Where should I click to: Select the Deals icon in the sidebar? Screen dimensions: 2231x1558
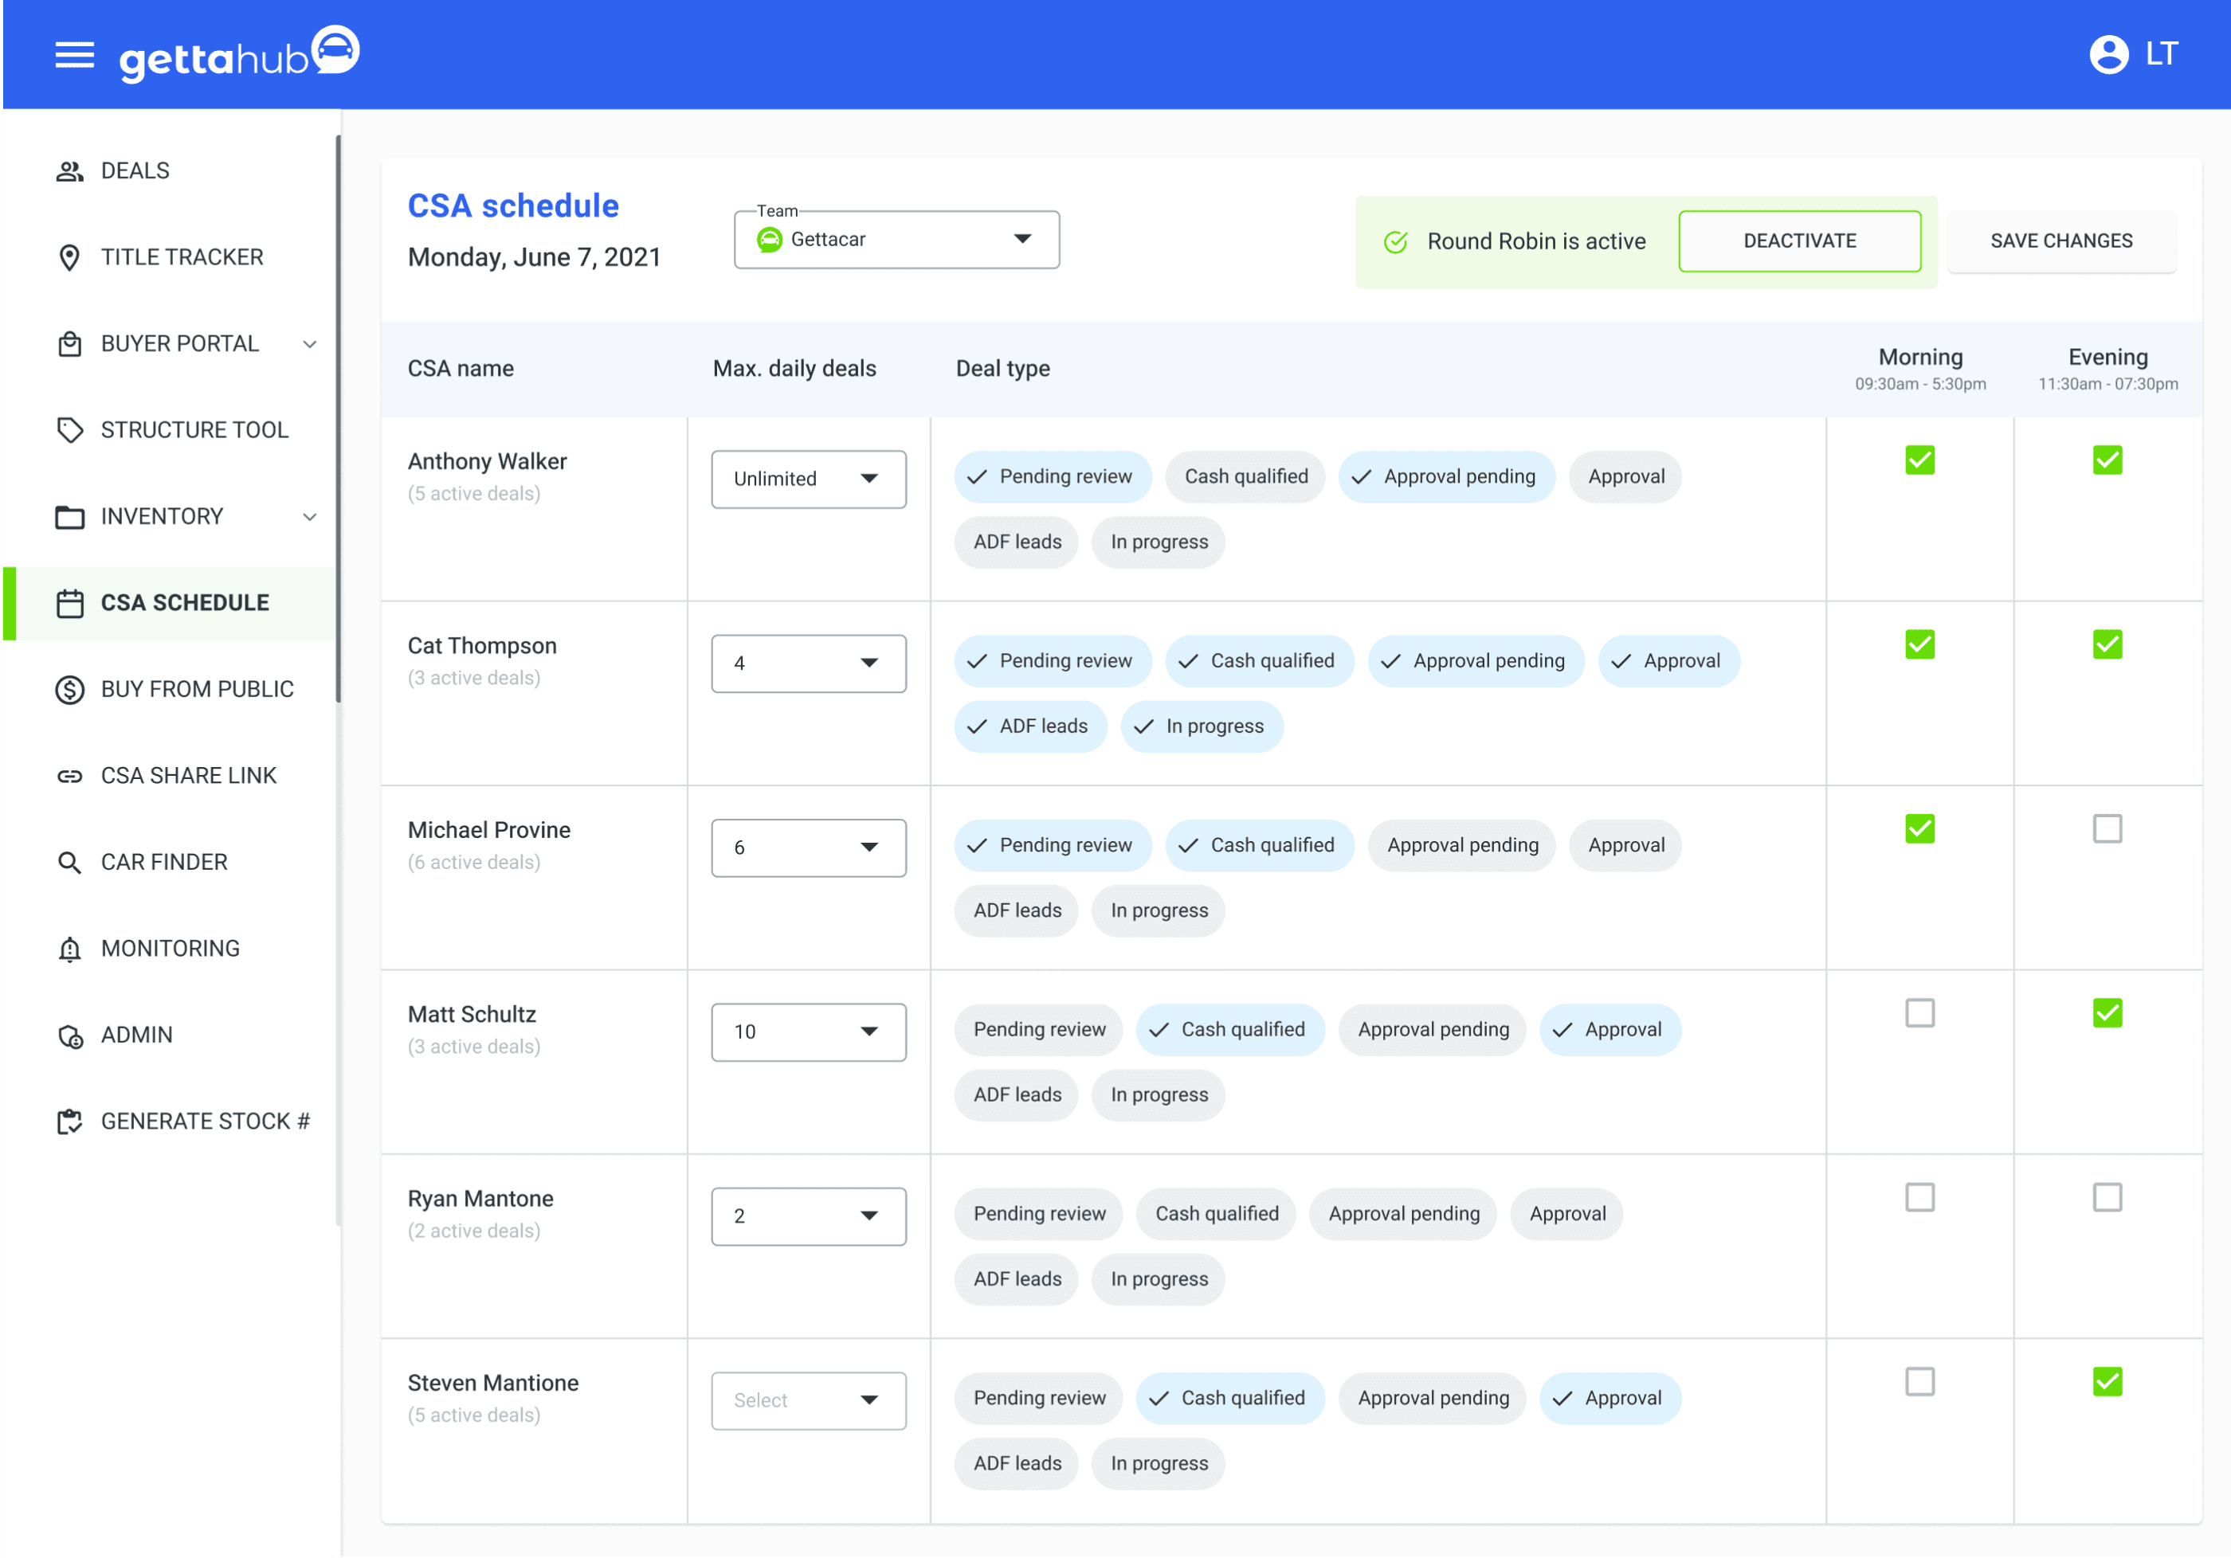(69, 170)
